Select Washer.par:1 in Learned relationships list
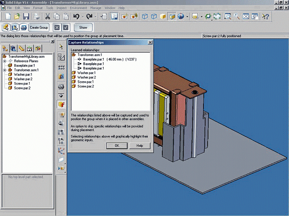The width and height of the screenshot is (289, 216). click(86, 73)
